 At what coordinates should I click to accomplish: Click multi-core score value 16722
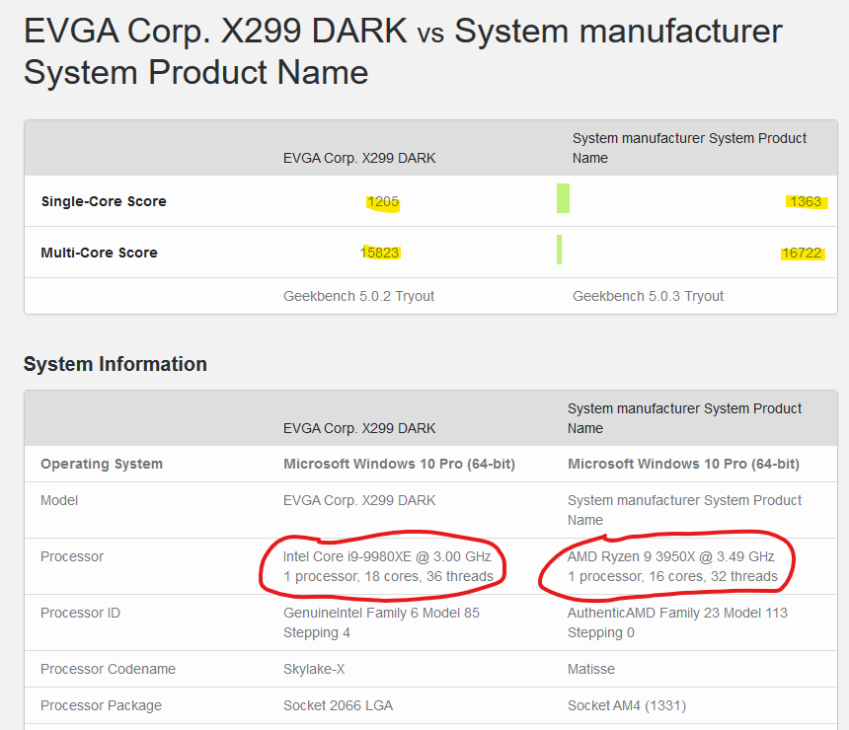802,253
